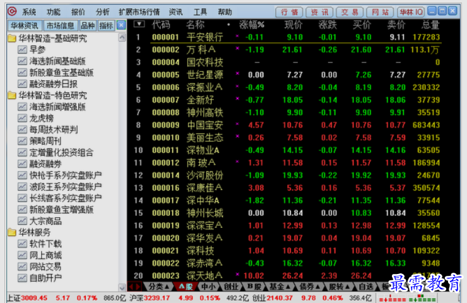Open the 报价 menu
Screen dimensions: 467x303
pyautogui.click(x=78, y=12)
